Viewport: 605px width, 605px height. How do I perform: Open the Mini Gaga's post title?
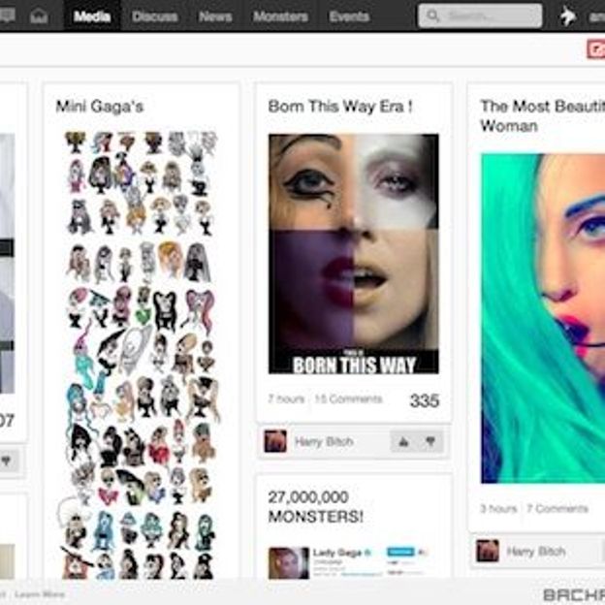coord(100,106)
